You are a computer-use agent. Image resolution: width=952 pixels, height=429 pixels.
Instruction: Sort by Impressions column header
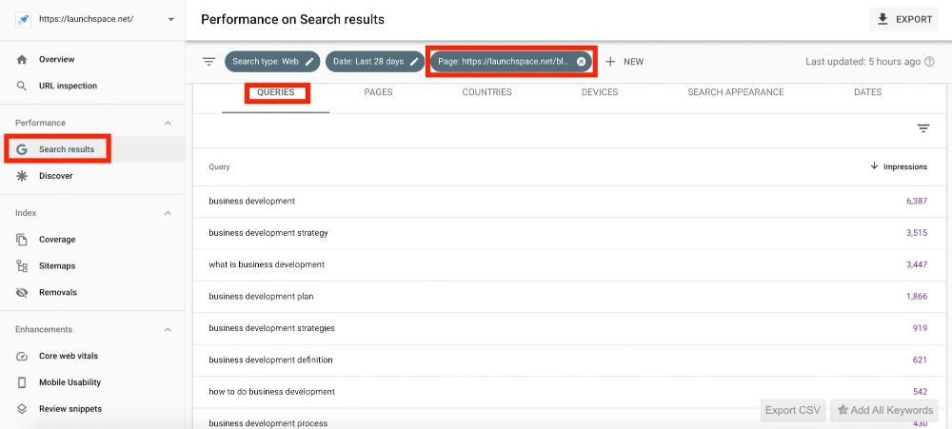(900, 166)
